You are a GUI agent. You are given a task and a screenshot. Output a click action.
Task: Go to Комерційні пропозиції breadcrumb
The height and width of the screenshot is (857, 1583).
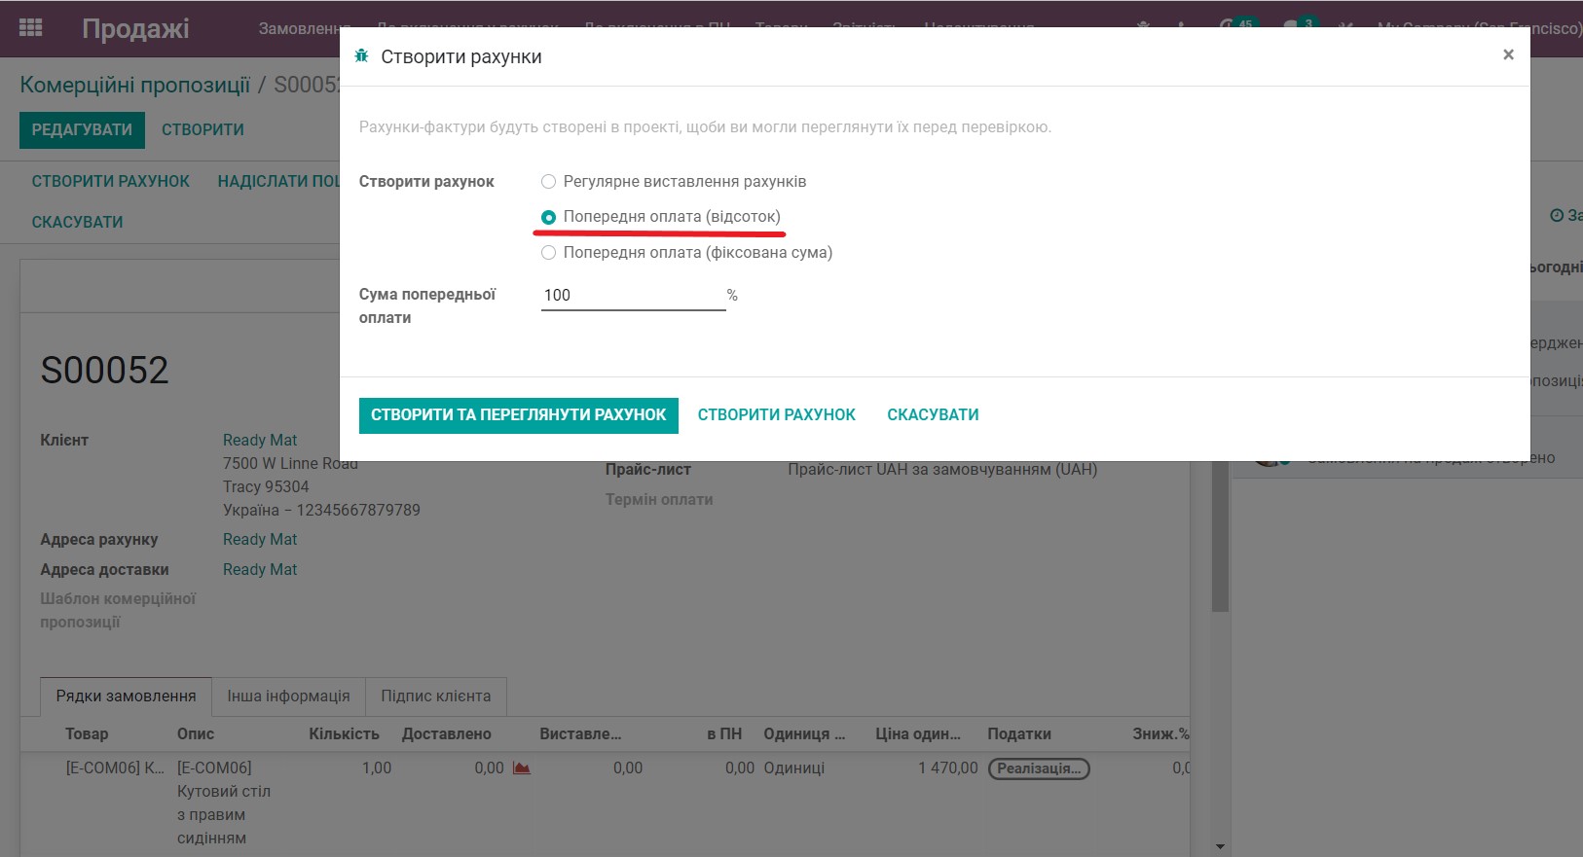tap(135, 85)
